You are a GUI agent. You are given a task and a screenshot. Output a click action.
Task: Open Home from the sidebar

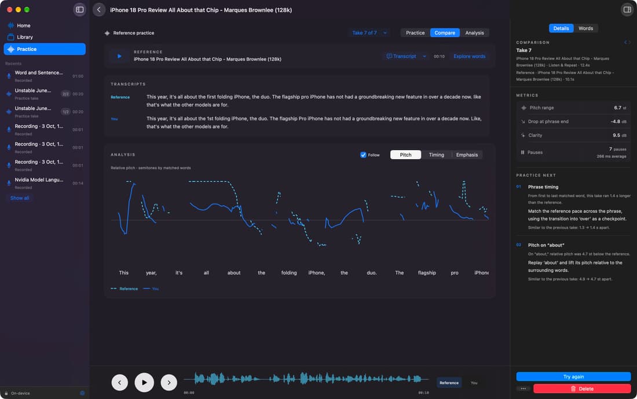click(x=24, y=25)
